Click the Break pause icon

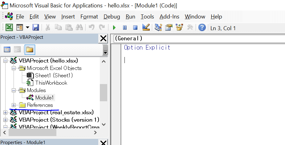125,28
